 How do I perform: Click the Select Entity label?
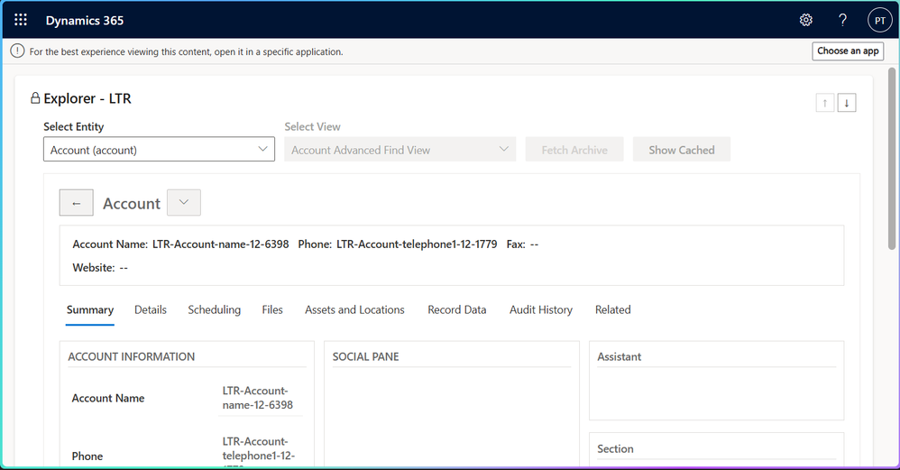tap(73, 127)
